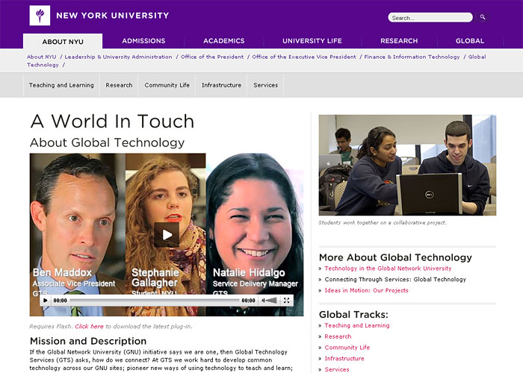This screenshot has height=373, width=523.
Task: Open Teaching and Learning under Global Tracks
Action: pos(357,325)
